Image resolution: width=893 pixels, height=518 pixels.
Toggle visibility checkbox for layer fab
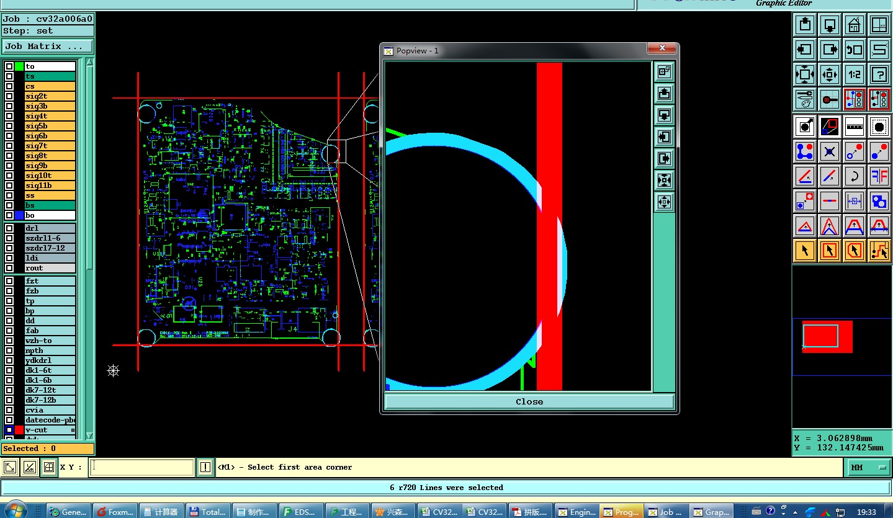click(x=9, y=331)
